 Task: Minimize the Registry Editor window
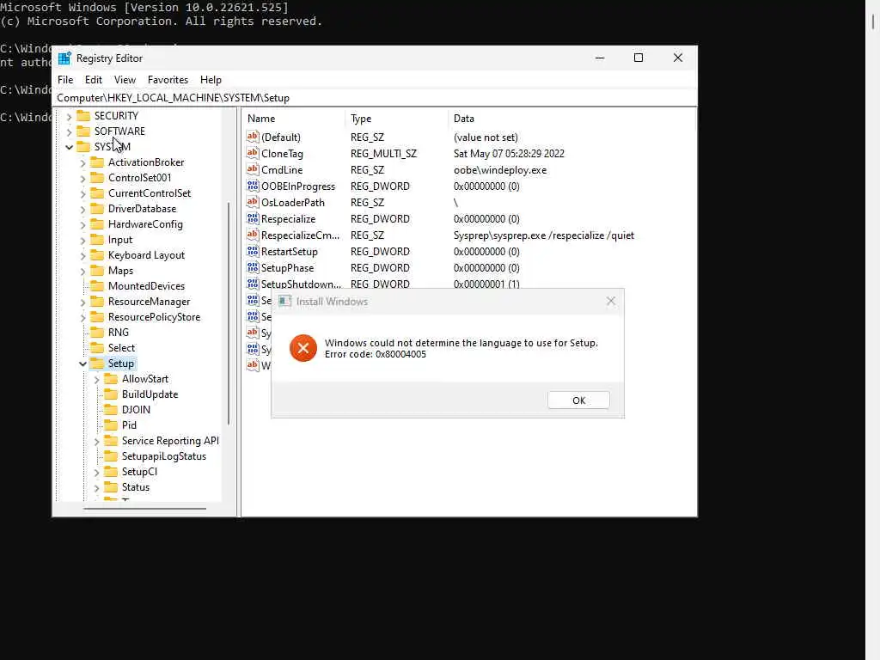click(x=600, y=58)
